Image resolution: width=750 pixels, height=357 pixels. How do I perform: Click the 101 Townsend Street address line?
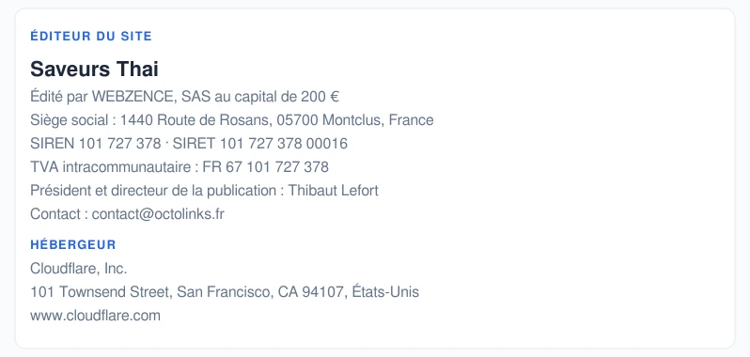tap(225, 292)
